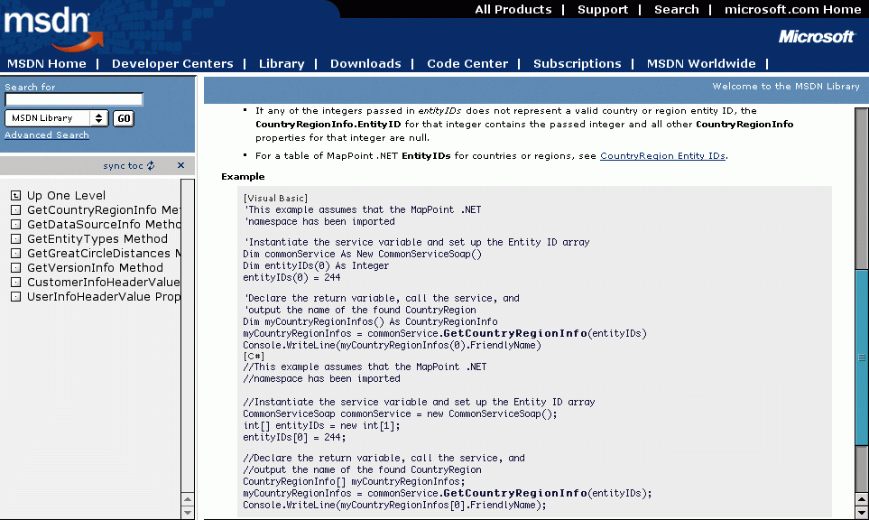Click the Up One Level tree icon
Screen dimensions: 869x520
point(15,195)
